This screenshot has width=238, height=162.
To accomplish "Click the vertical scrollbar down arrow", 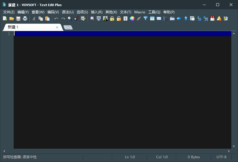I will [234, 146].
